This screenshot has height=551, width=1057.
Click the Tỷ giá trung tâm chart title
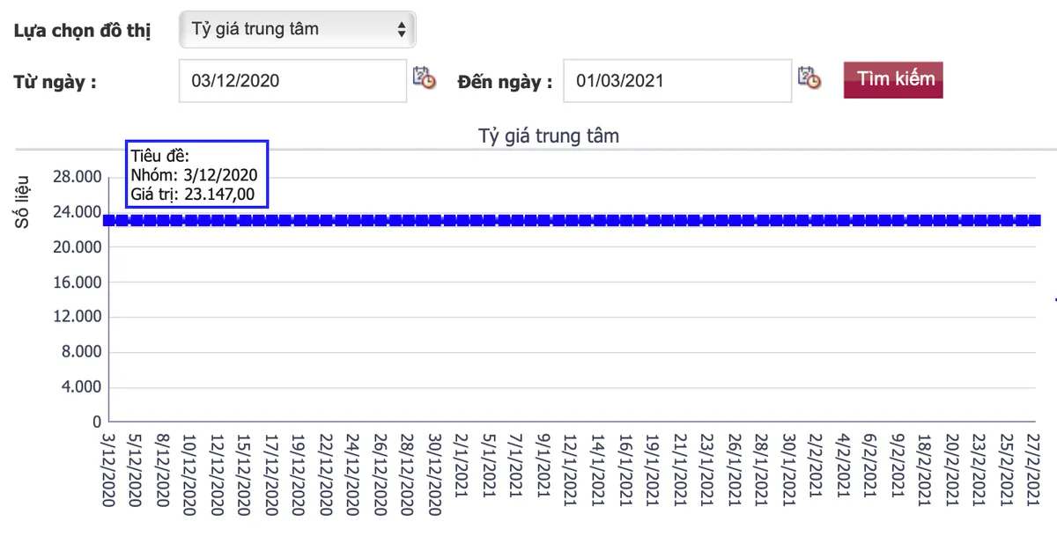pos(549,136)
